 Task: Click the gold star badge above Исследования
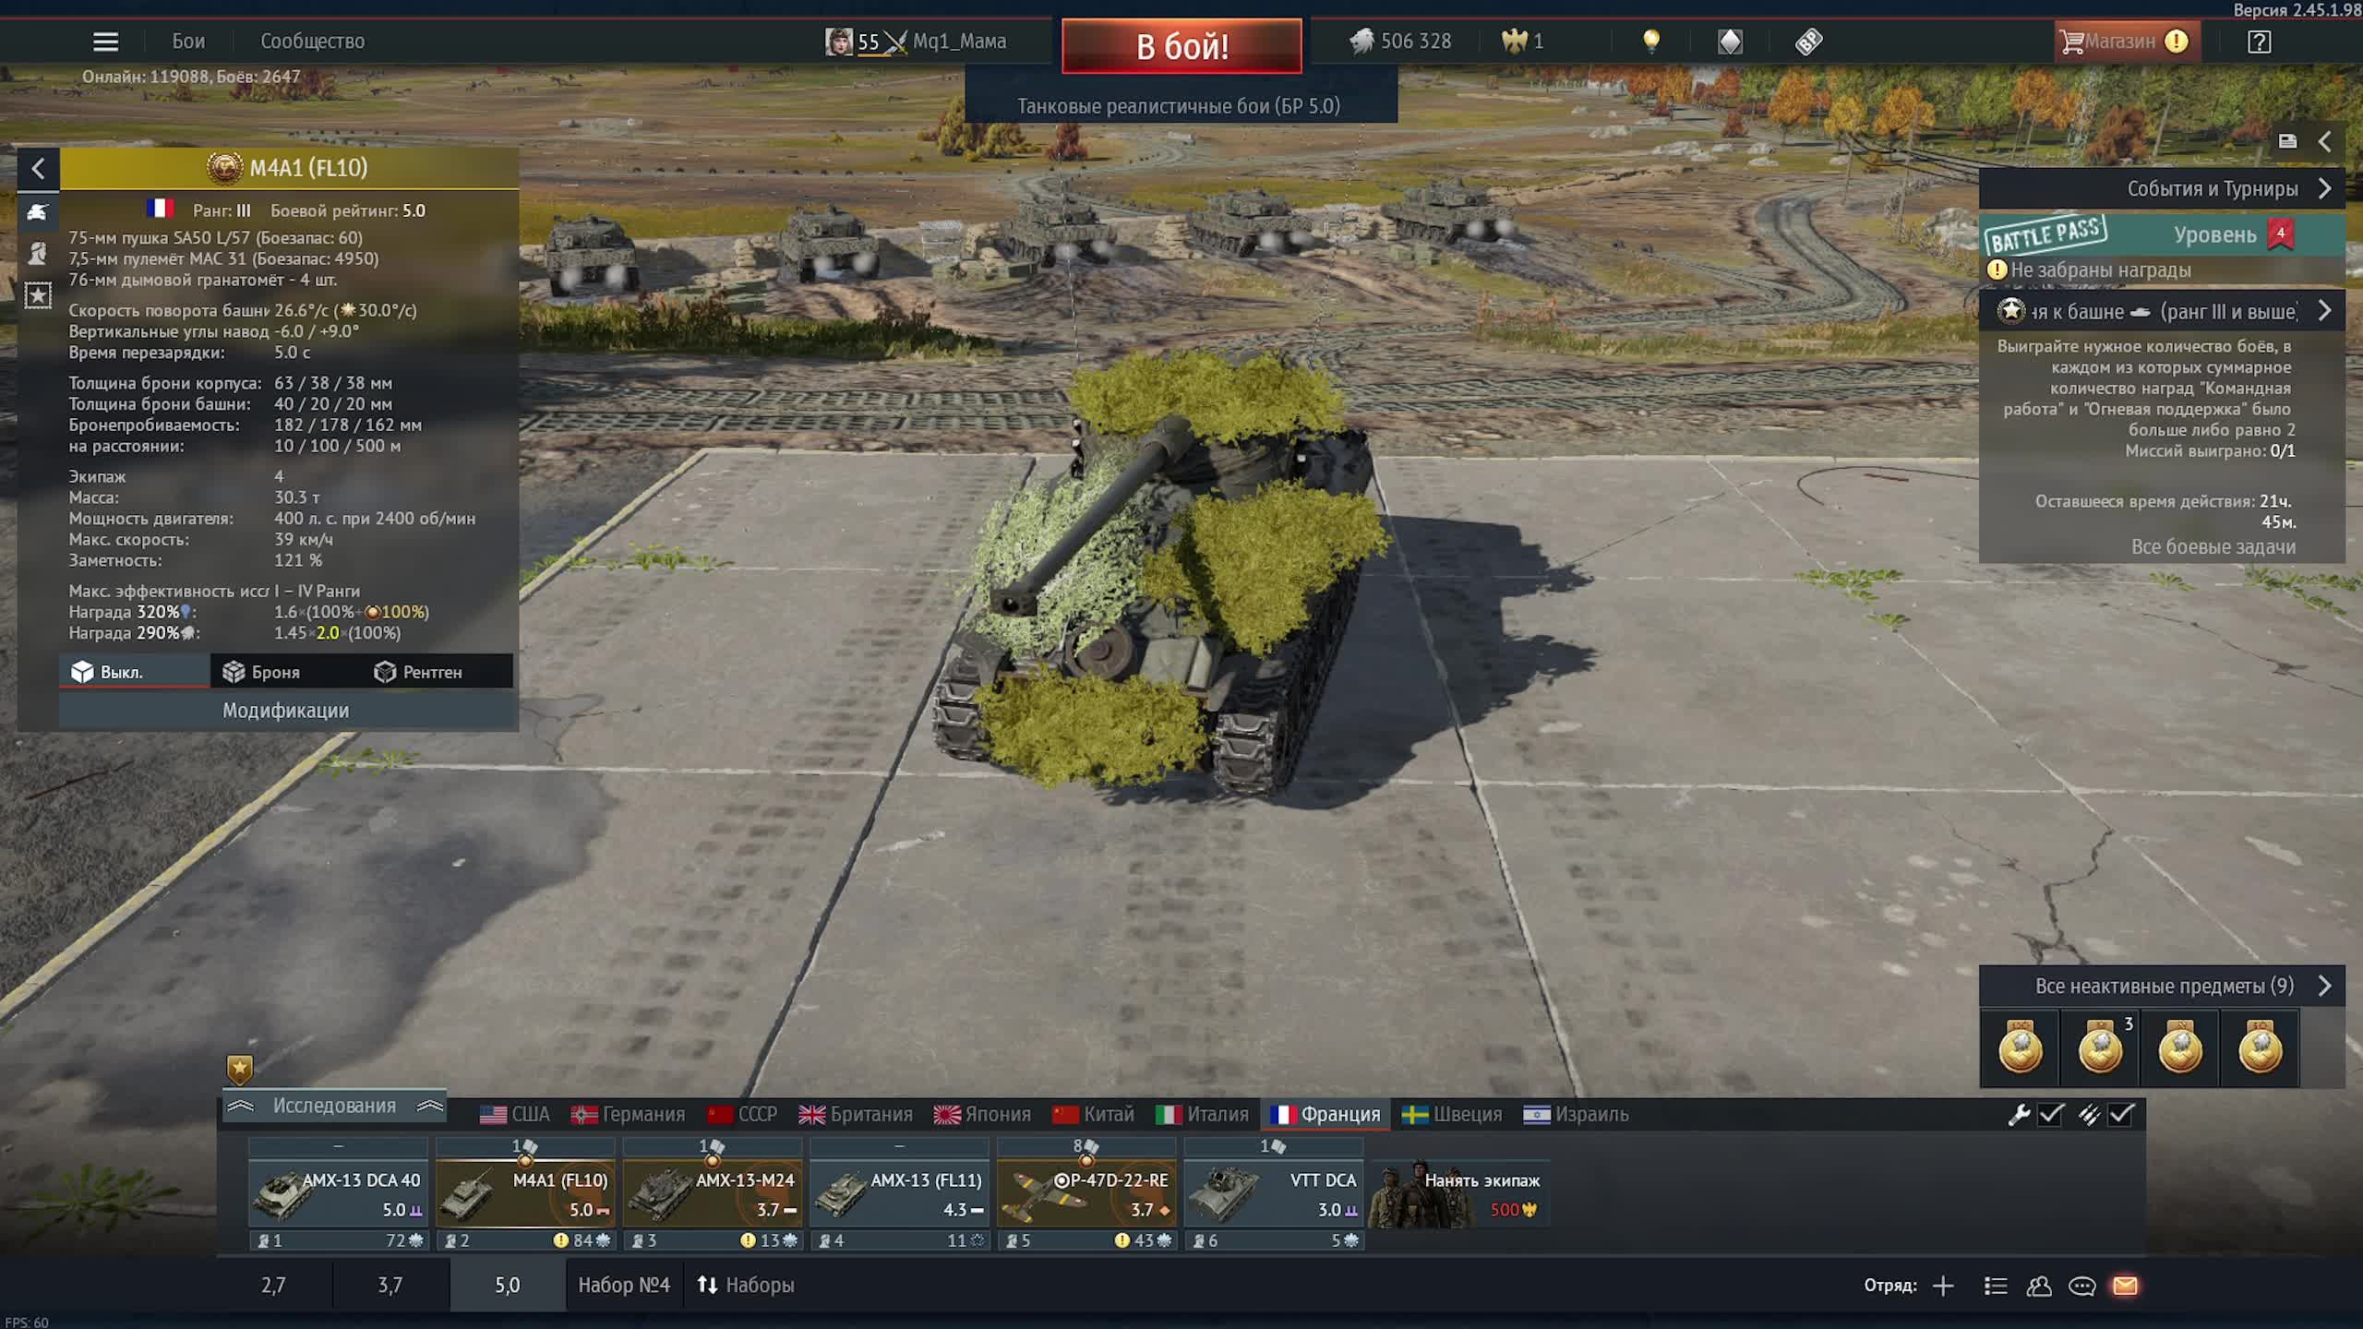239,1070
